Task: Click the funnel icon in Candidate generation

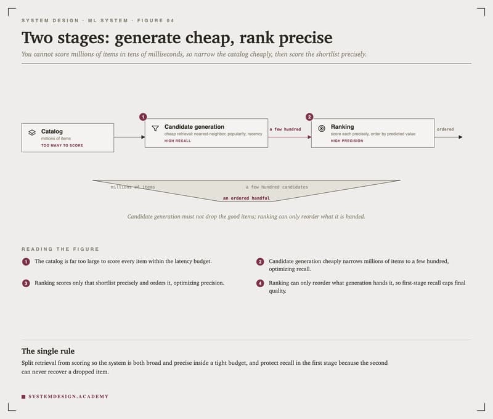Action: coord(155,128)
